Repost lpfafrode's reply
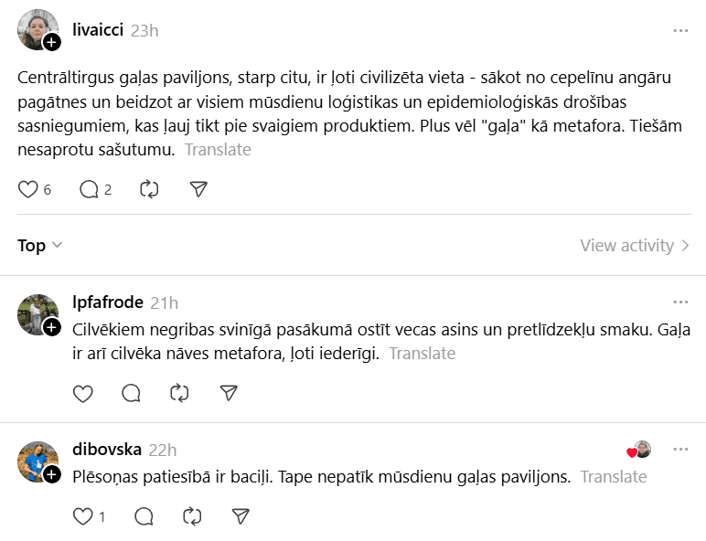This screenshot has width=706, height=541. coord(180,393)
